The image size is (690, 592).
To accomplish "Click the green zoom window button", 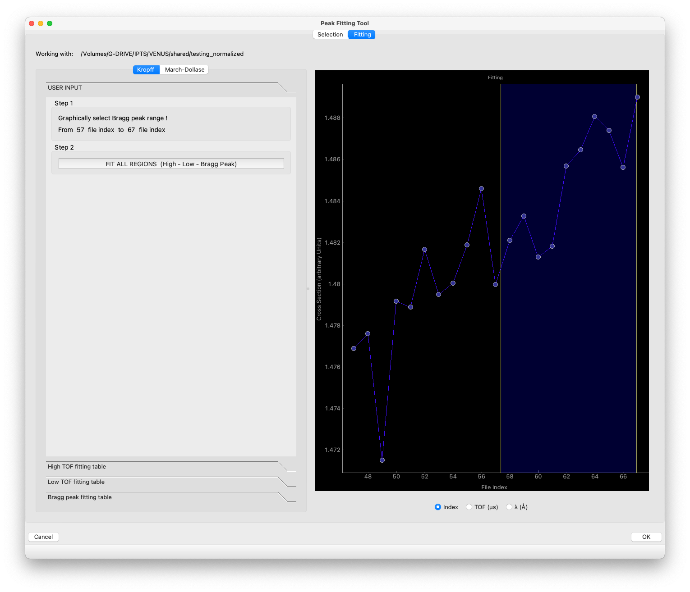I will click(50, 23).
